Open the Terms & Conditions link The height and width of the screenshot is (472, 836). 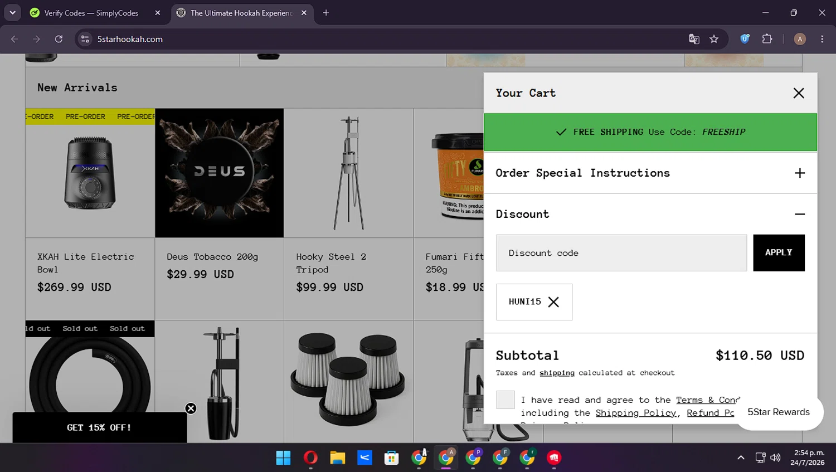tap(708, 400)
